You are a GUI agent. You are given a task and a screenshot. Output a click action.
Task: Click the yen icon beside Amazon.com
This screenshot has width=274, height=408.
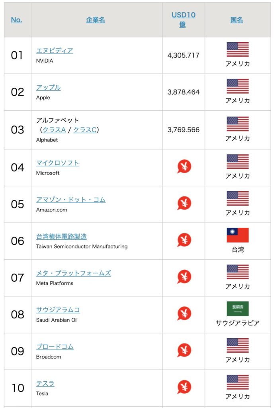(x=184, y=203)
